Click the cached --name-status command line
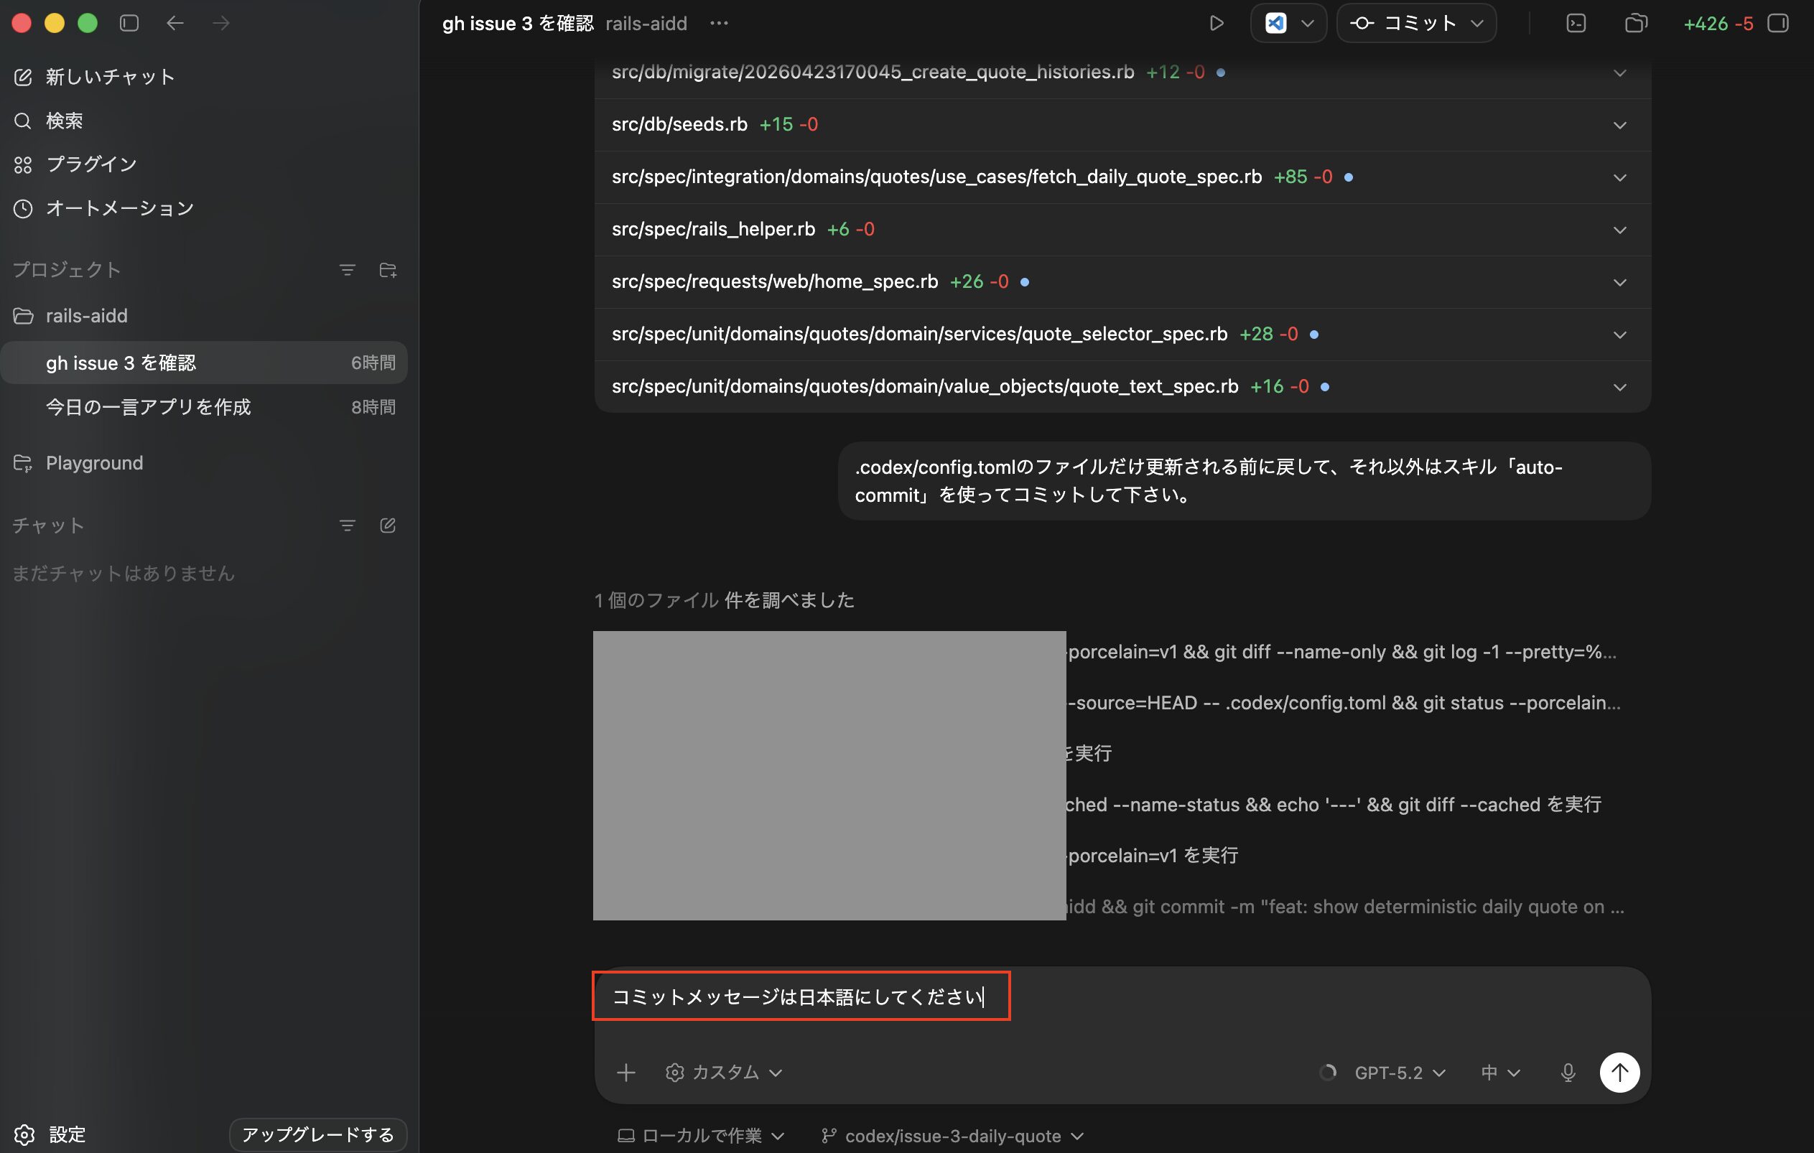 [1334, 804]
